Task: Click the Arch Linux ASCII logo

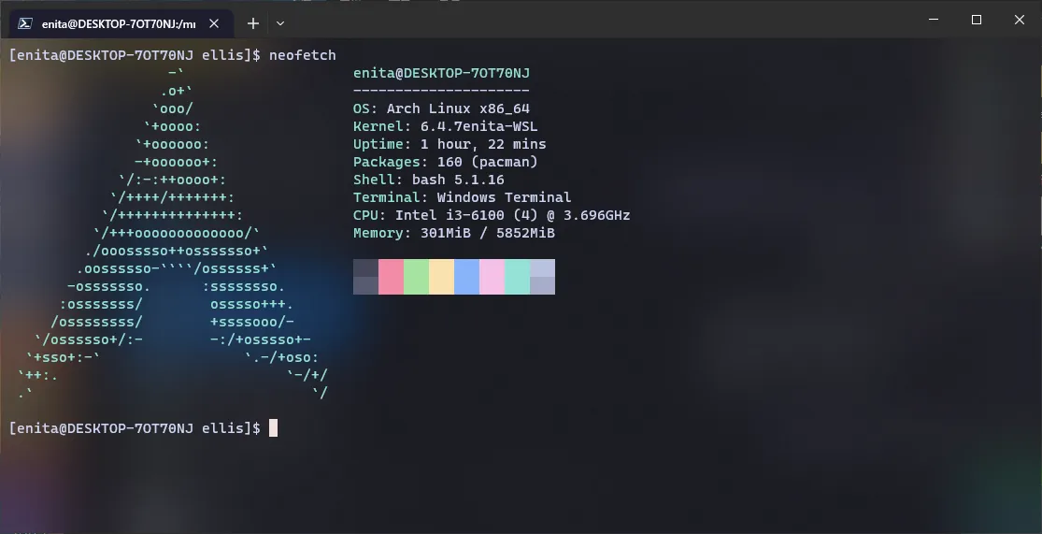Action: tap(173, 233)
